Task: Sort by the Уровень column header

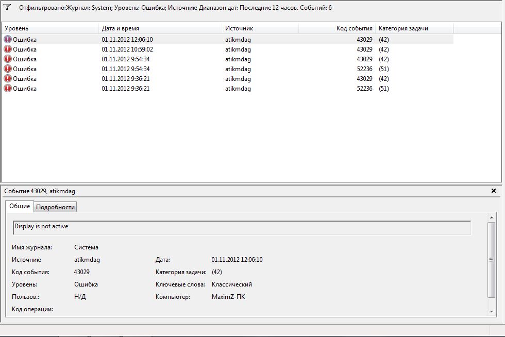Action: coord(50,28)
